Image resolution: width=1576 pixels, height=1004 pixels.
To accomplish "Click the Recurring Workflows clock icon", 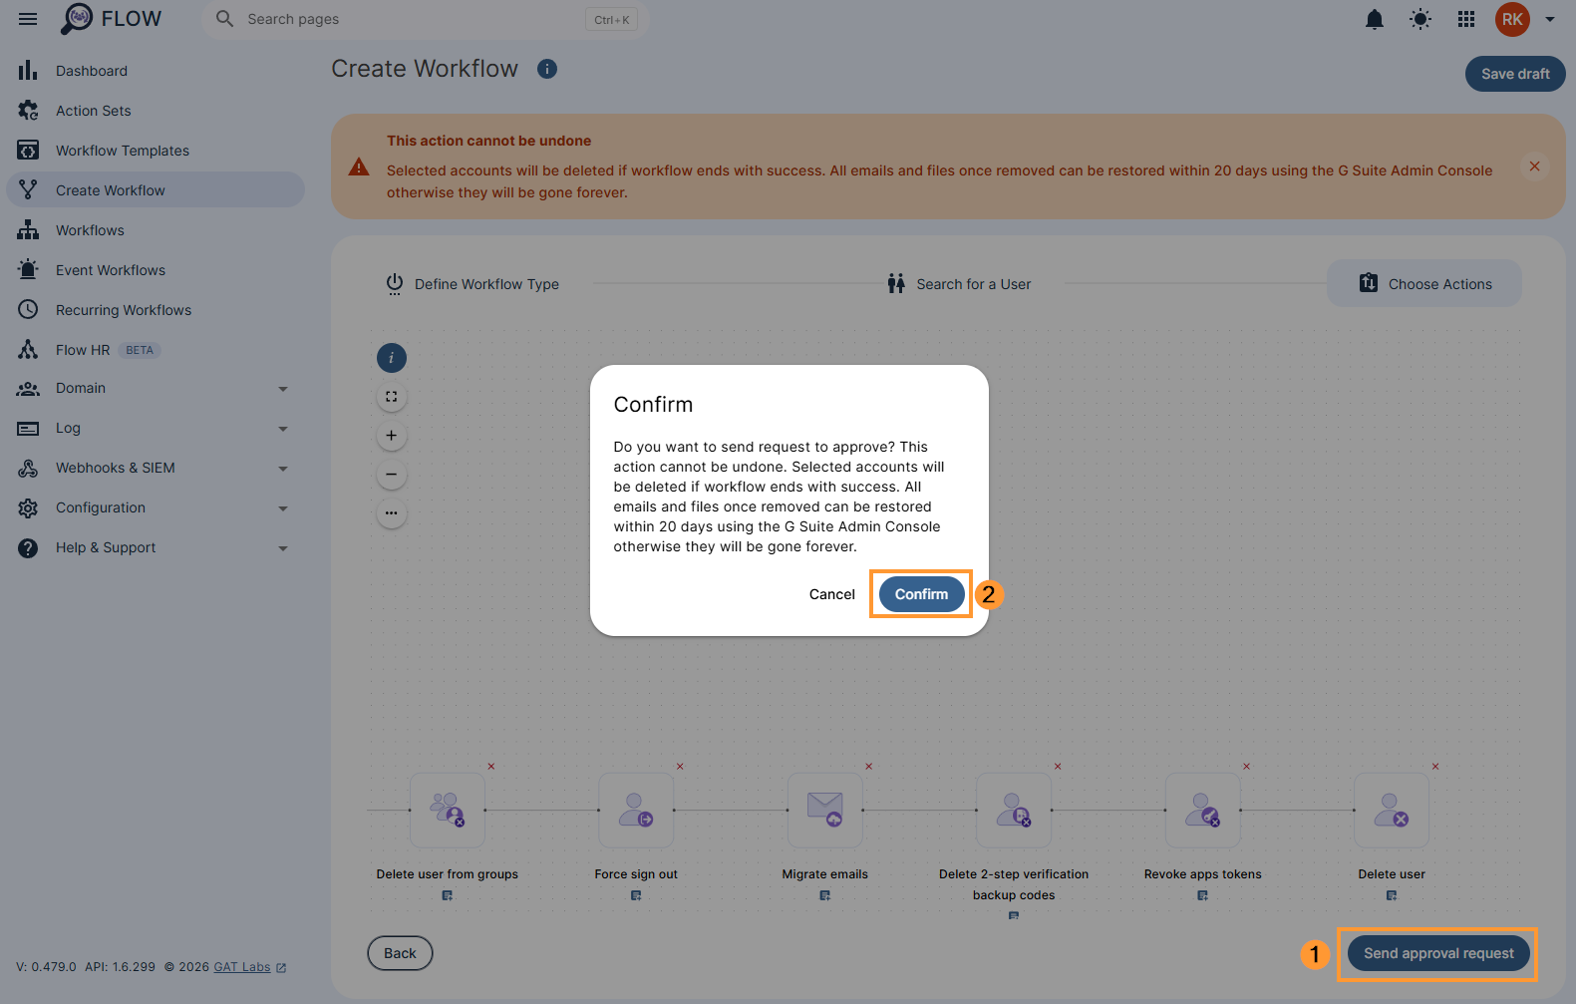I will pos(28,310).
